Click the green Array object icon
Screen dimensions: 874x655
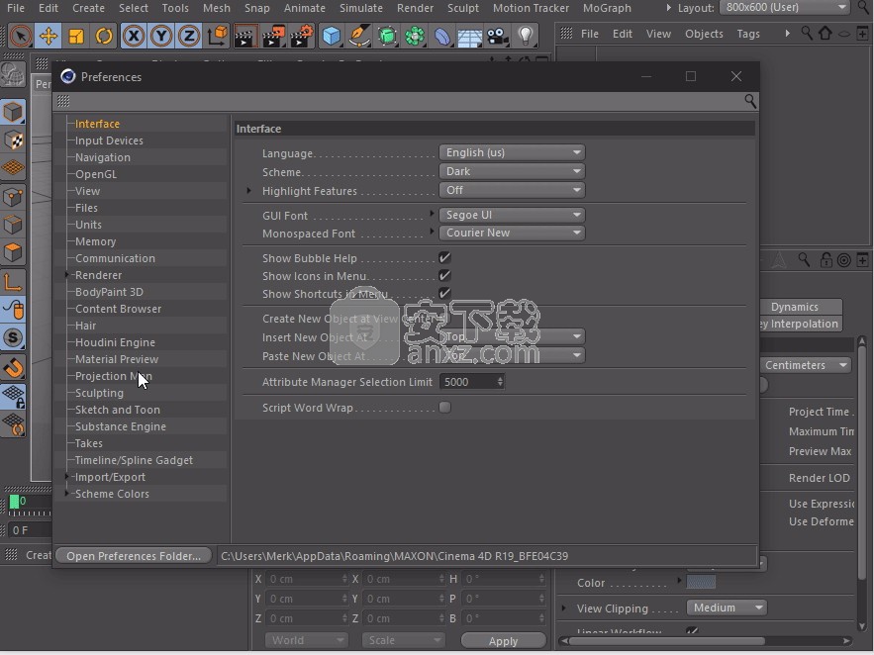415,37
